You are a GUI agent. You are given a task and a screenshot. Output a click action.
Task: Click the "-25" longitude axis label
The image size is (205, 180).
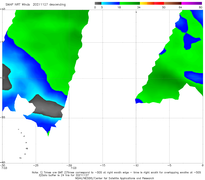click(36, 165)
